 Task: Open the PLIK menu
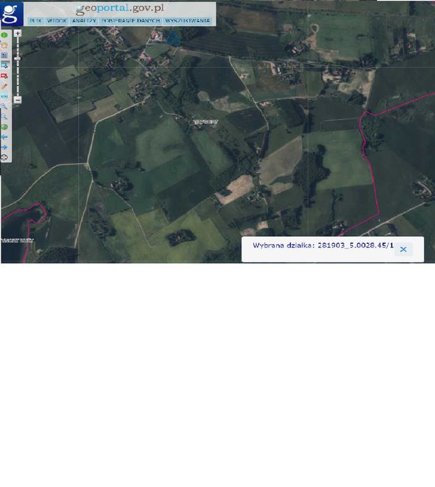[x=35, y=21]
